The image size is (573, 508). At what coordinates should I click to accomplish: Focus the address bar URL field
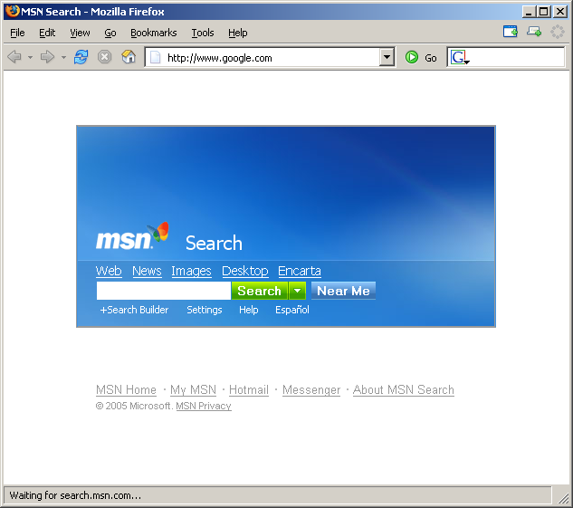pos(271,57)
